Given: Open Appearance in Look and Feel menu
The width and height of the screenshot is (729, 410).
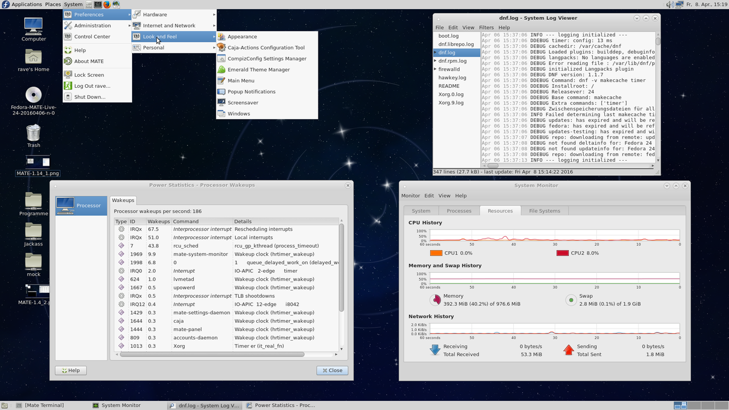Looking at the screenshot, I should (242, 36).
